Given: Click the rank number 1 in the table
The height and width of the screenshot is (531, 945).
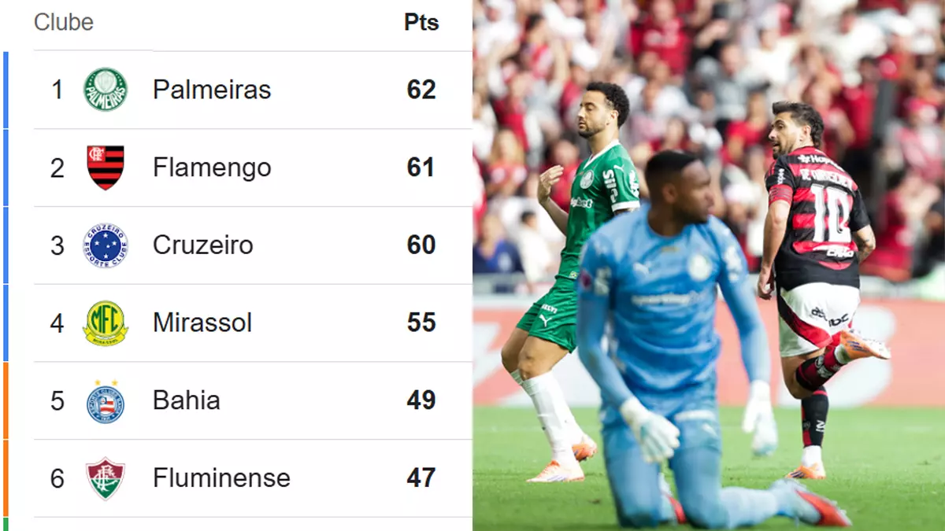Looking at the screenshot, I should point(57,90).
